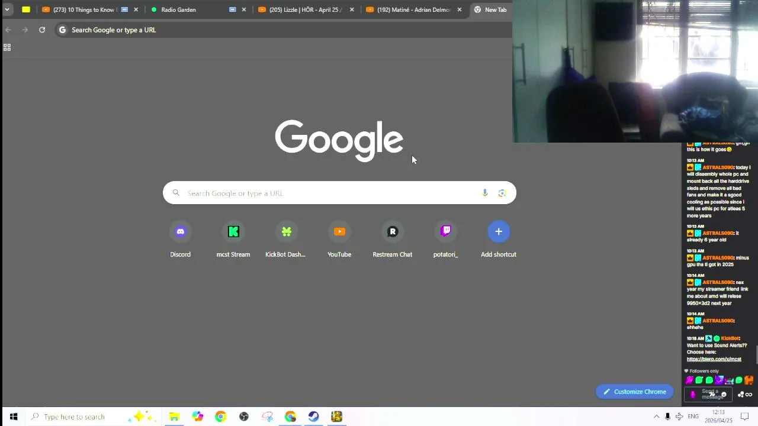Close the Lizzle HÖR tab

click(x=352, y=9)
